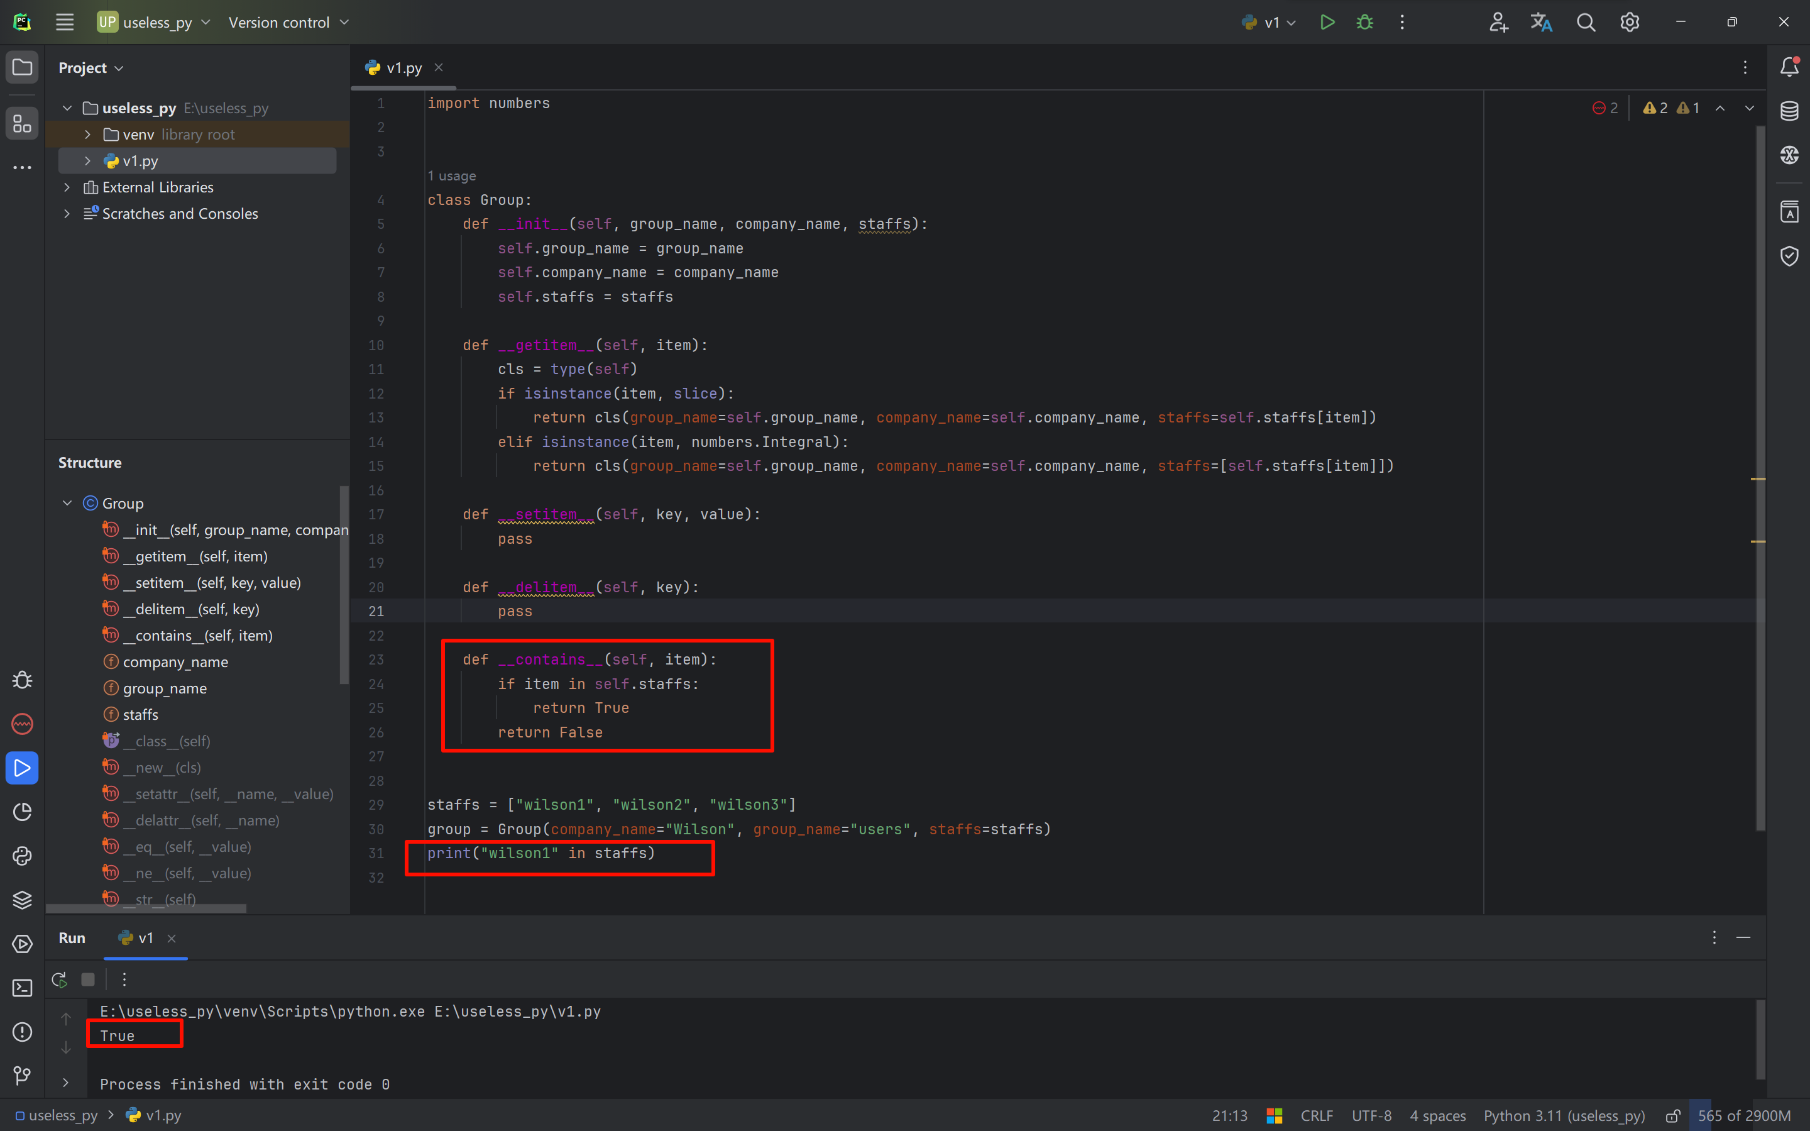1810x1131 pixels.
Task: Click the CRLF line separator widget
Action: click(x=1317, y=1115)
